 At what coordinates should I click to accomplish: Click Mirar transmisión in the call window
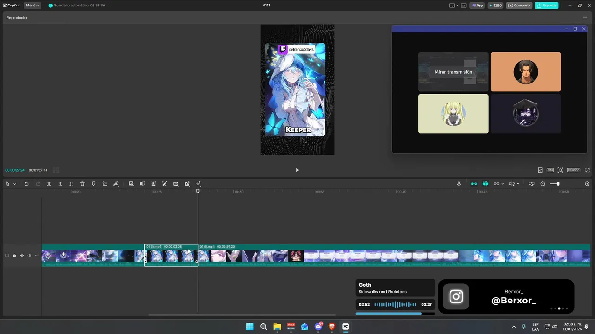453,72
